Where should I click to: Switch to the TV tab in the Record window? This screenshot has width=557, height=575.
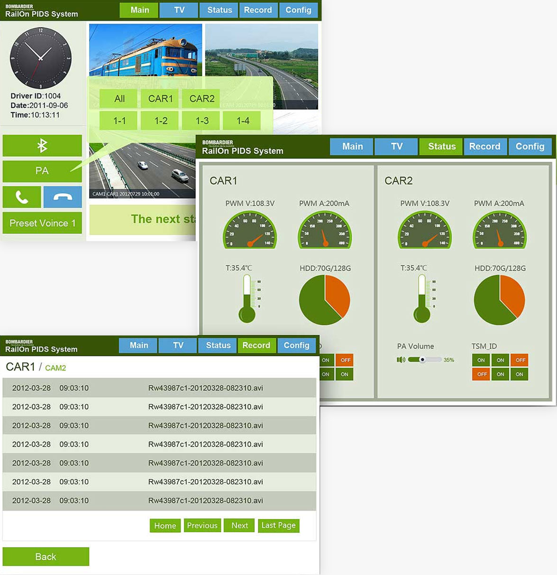point(178,345)
